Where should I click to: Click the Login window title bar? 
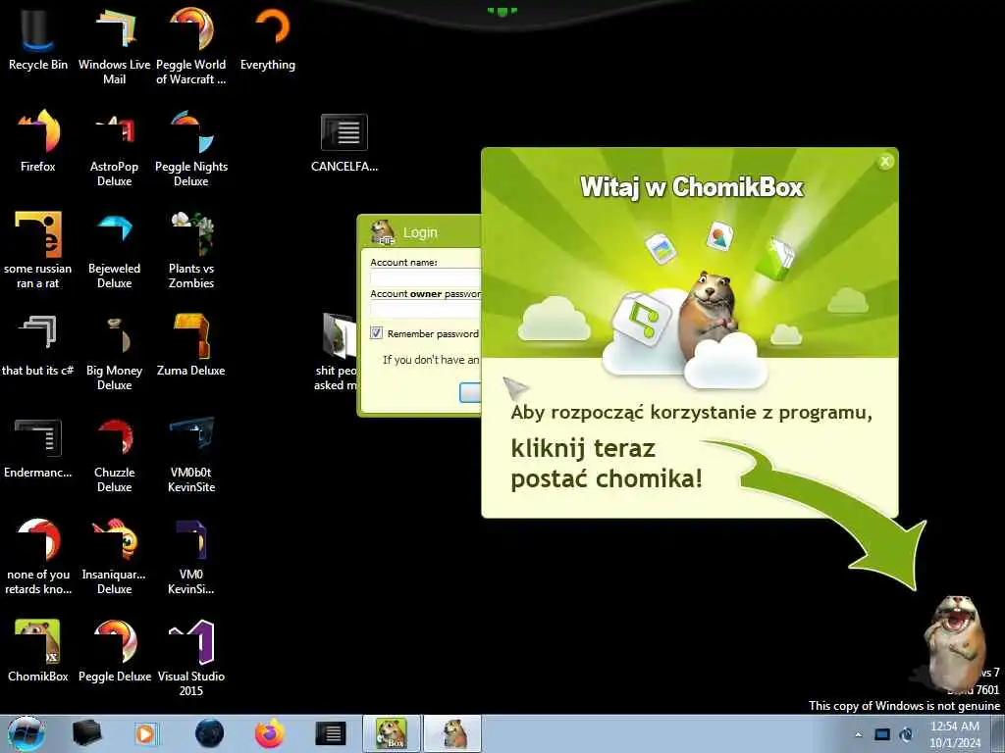[420, 232]
